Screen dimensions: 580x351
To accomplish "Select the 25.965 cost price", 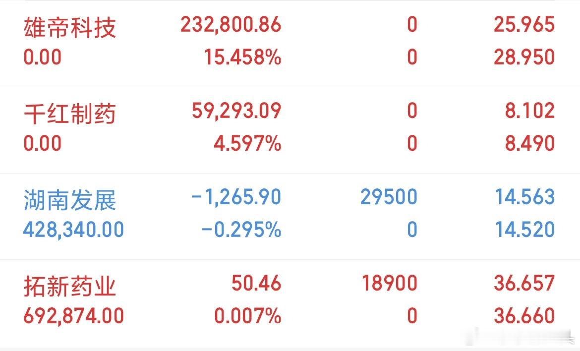I will point(524,25).
